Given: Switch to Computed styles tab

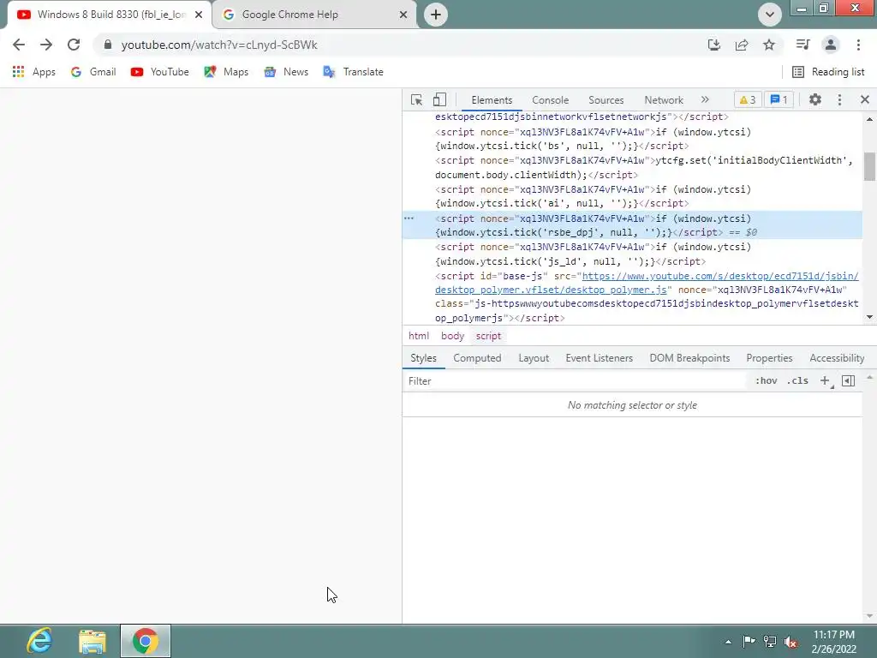Looking at the screenshot, I should (x=477, y=358).
